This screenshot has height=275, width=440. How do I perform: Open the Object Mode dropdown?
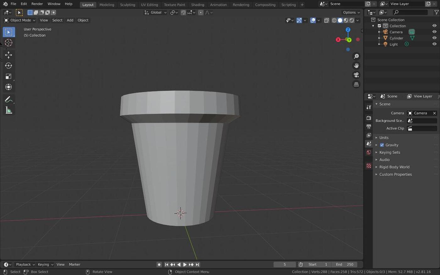(19, 20)
